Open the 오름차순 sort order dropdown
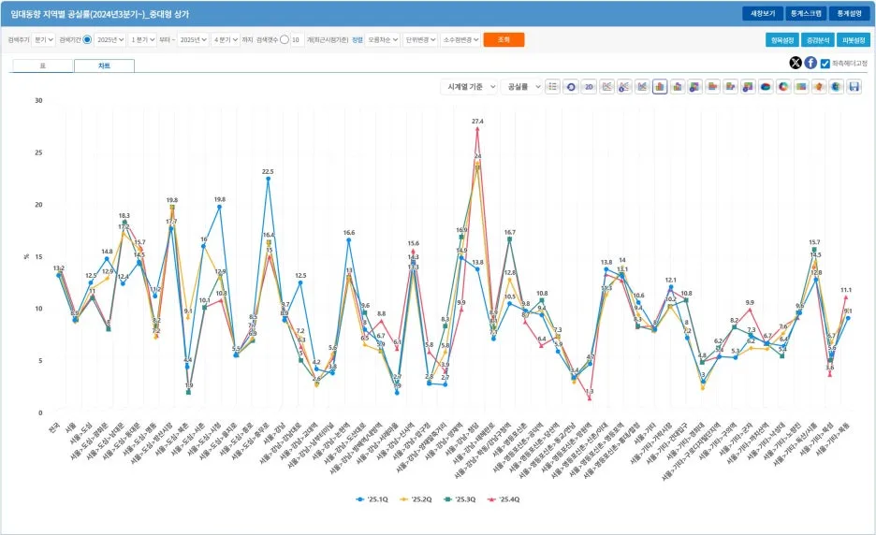Screen dimensions: 876x535 [382, 39]
